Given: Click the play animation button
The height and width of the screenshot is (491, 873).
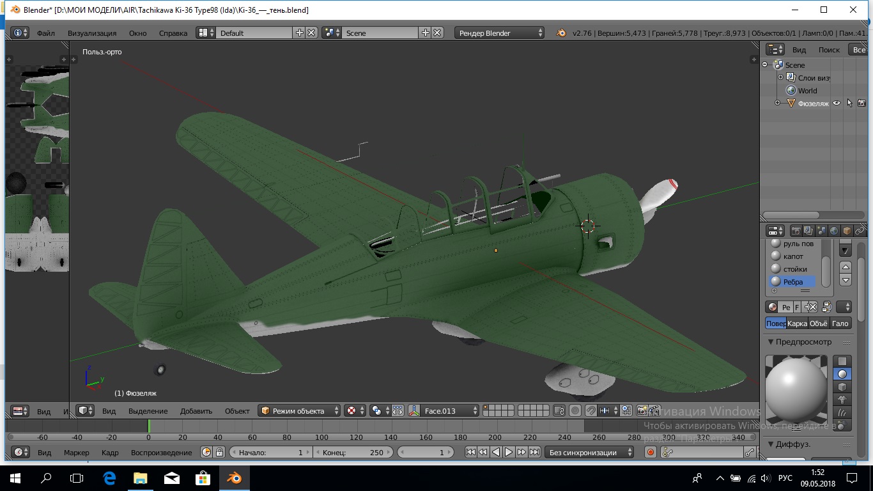Looking at the screenshot, I should click(509, 452).
